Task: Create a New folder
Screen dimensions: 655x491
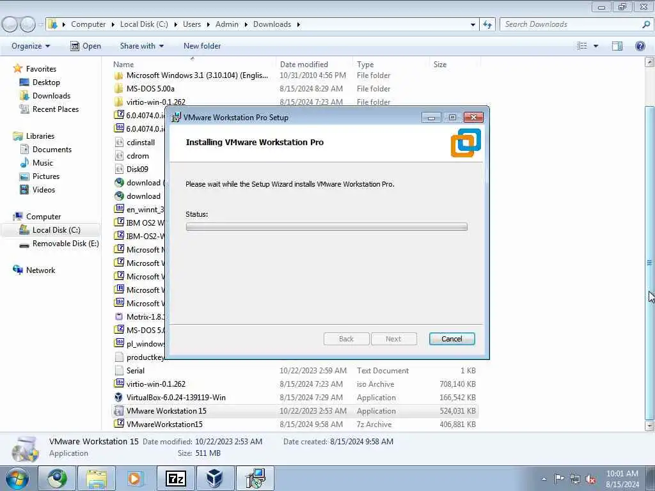Action: click(x=202, y=46)
